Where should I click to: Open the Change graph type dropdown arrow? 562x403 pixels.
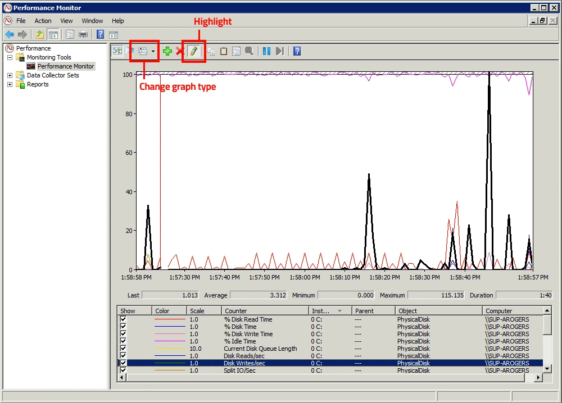click(153, 51)
